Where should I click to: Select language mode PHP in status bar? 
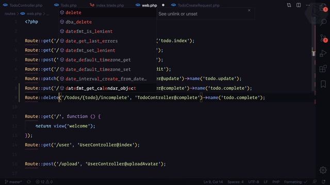[x=276, y=182]
